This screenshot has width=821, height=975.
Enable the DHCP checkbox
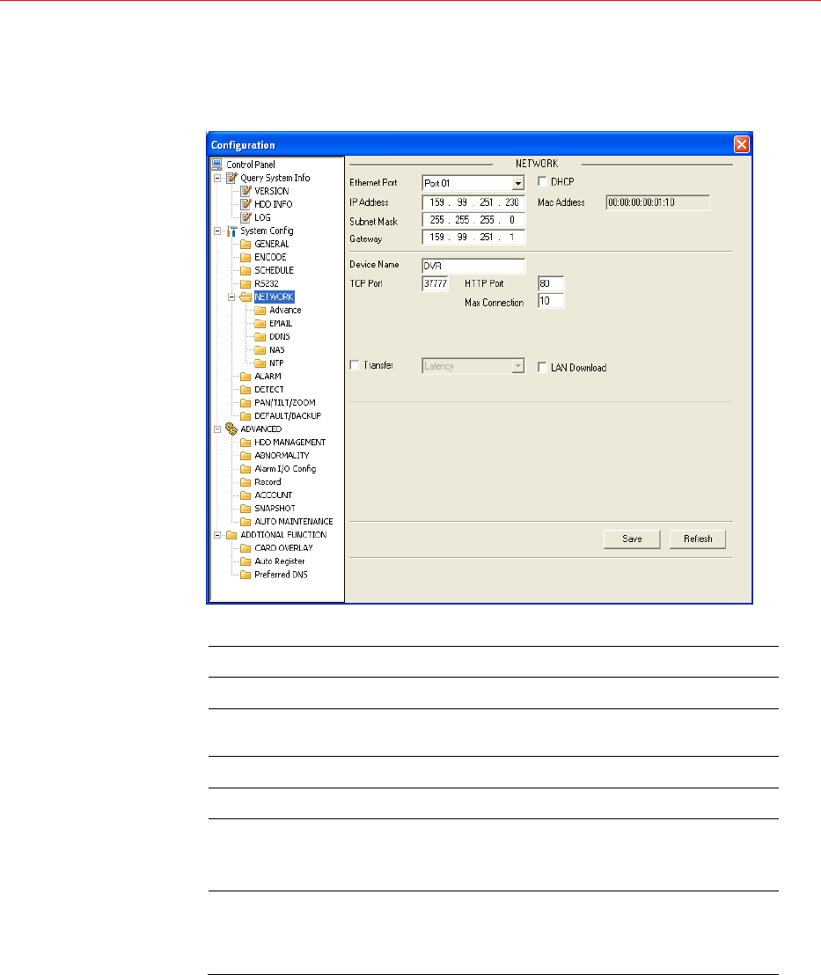[x=542, y=181]
